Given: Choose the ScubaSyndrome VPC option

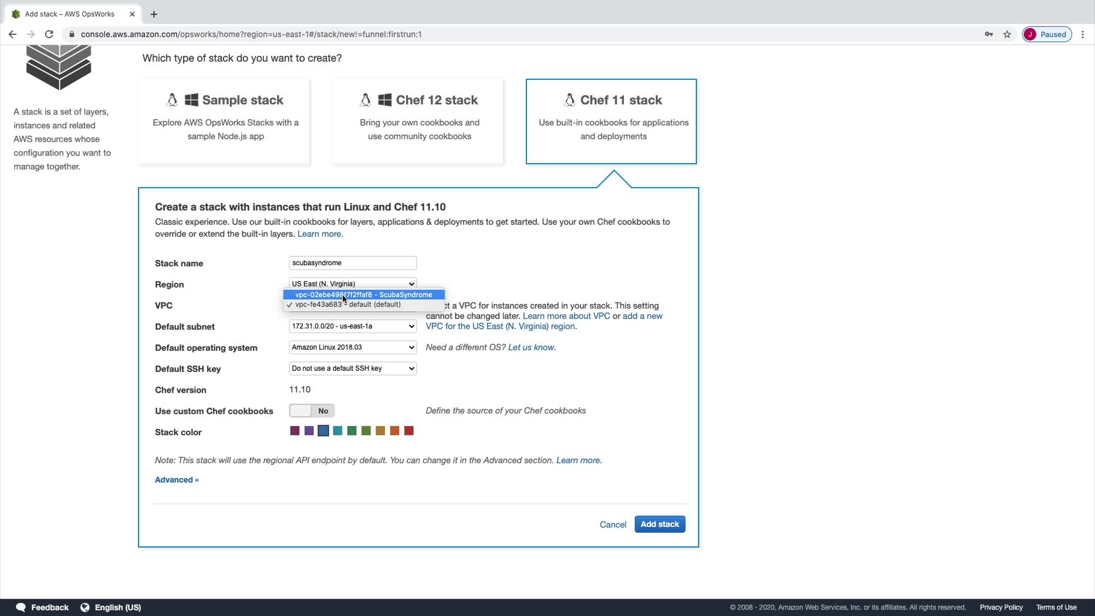Looking at the screenshot, I should tap(364, 295).
